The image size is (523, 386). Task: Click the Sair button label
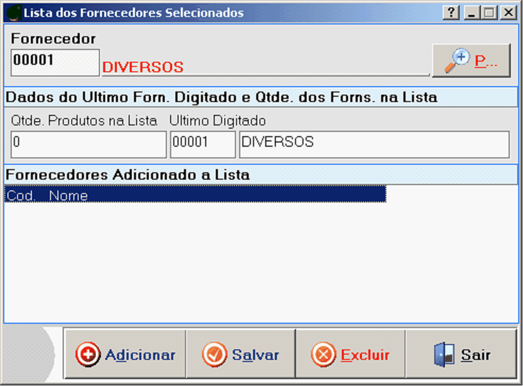click(x=476, y=355)
